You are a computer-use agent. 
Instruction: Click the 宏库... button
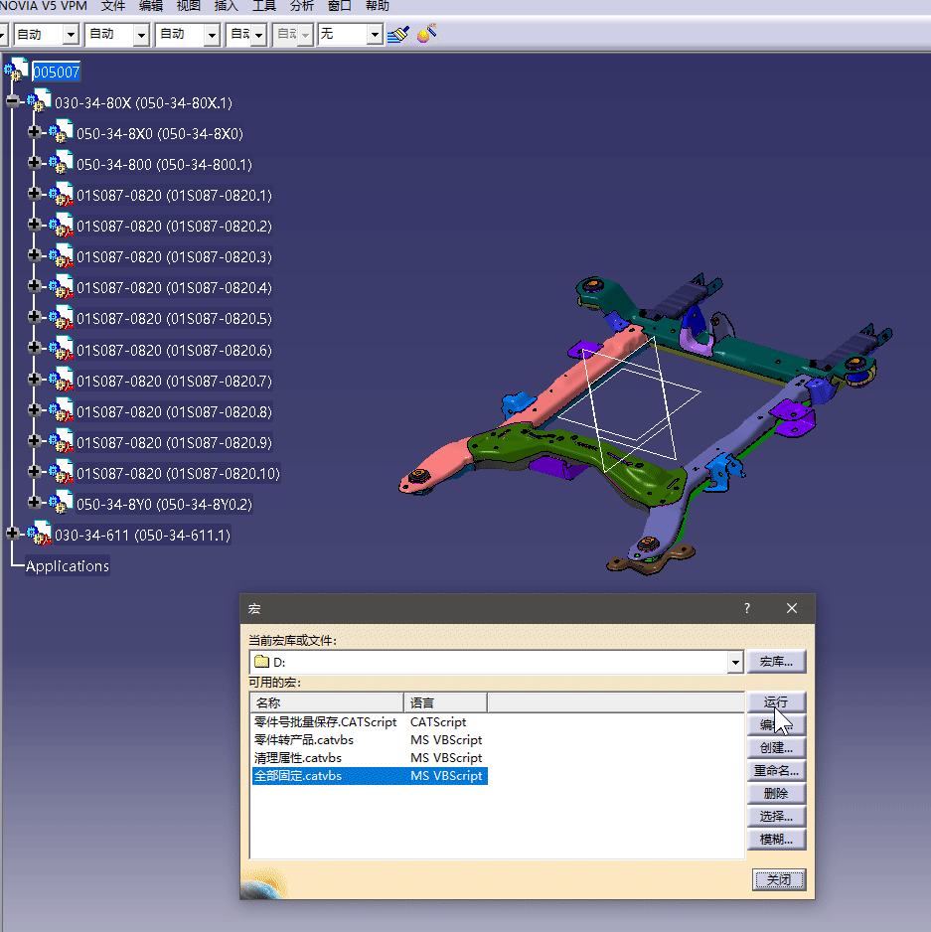click(776, 662)
